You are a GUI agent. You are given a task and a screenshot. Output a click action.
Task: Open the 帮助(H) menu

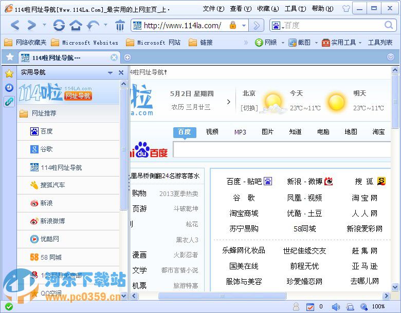tap(322, 9)
